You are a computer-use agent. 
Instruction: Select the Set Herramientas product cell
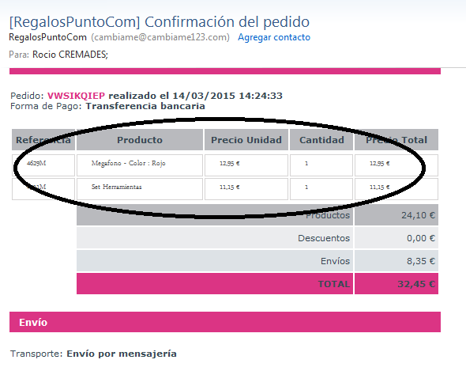[140, 189]
